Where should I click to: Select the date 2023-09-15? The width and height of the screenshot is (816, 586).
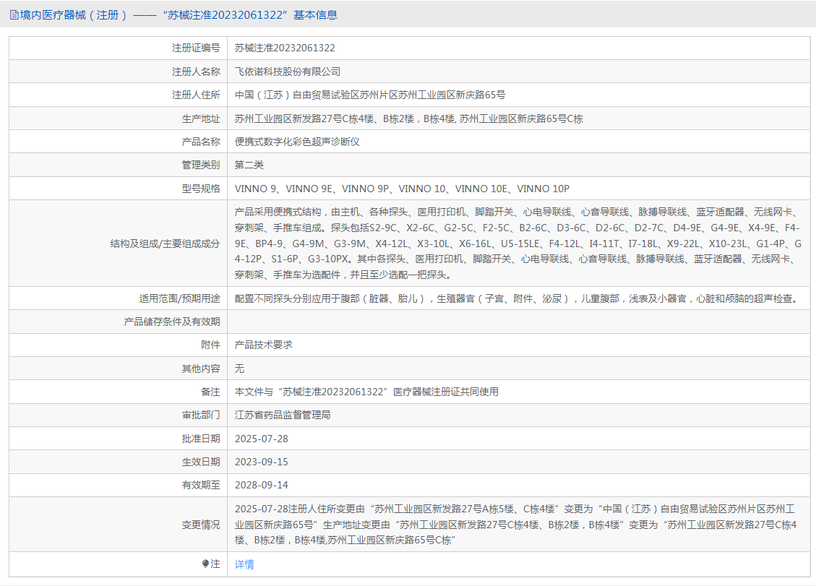pos(261,462)
